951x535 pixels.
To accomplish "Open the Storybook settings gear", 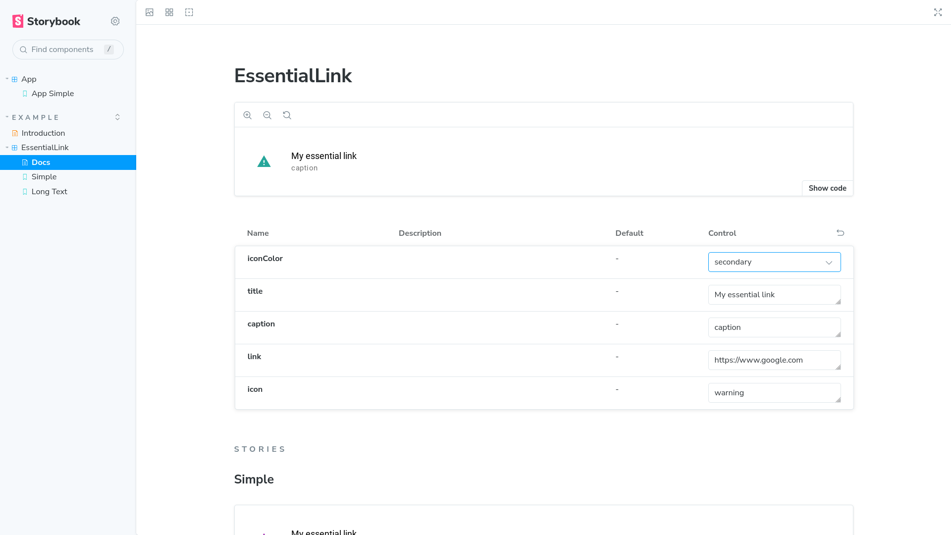I will coord(115,21).
